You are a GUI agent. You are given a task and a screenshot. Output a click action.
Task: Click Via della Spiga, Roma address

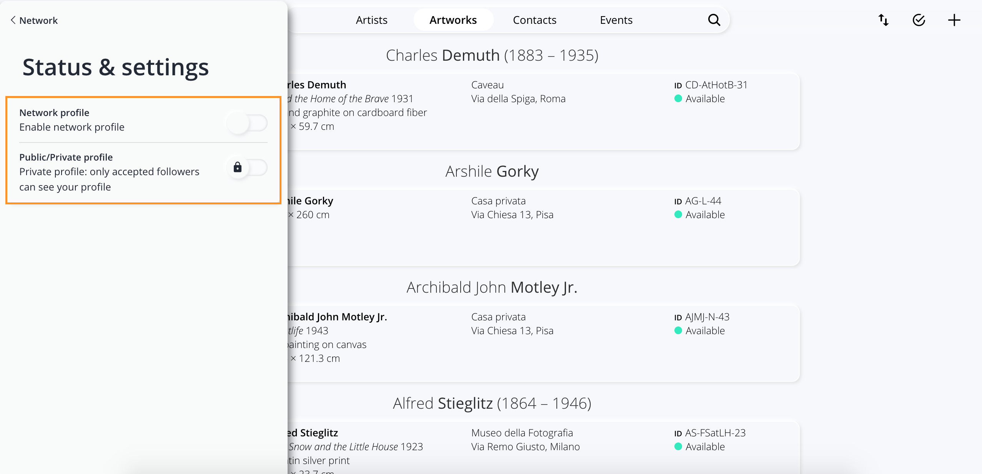518,99
